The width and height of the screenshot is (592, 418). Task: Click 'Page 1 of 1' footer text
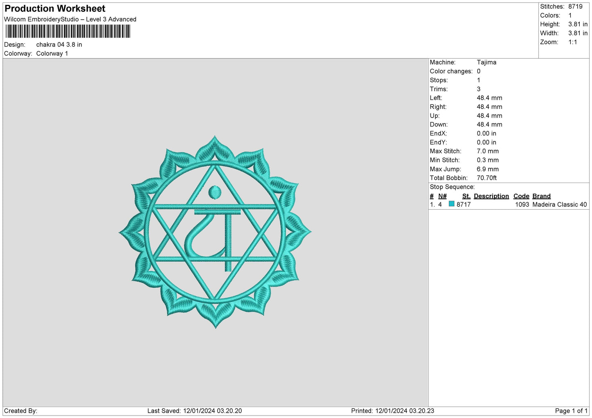pos(571,411)
